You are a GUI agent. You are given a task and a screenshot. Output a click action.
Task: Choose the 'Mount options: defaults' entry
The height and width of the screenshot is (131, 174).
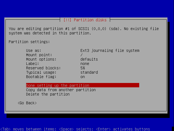click(x=83, y=59)
